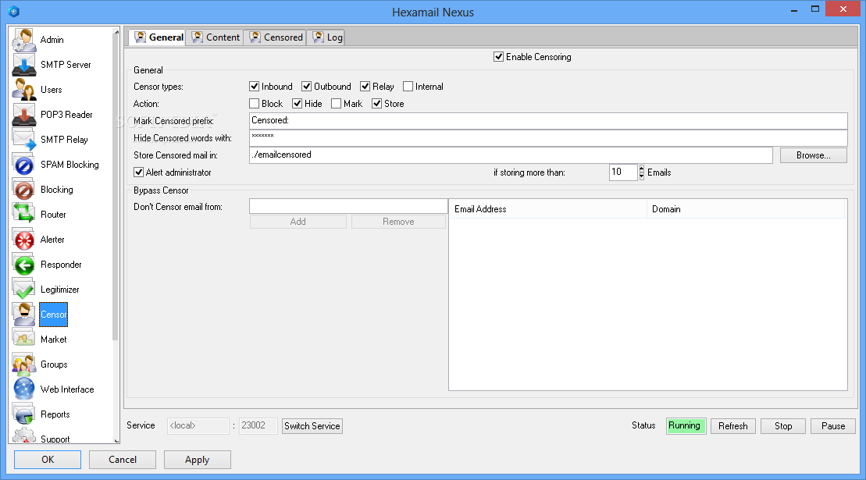Toggle the Alert administrator checkbox
Viewport: 866px width, 480px height.
tap(139, 172)
